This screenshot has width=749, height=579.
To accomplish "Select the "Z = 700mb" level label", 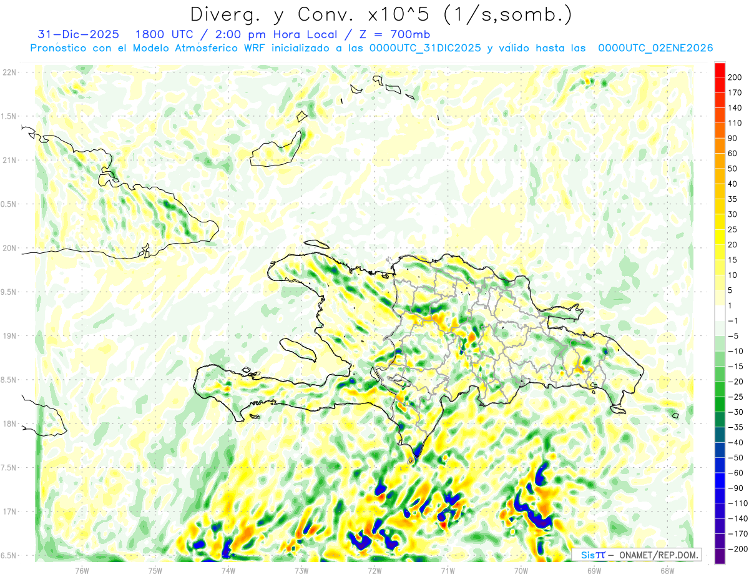I will pyautogui.click(x=393, y=34).
